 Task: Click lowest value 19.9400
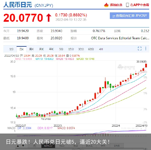coord(23,38)
